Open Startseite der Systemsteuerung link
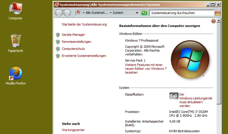 tap(84, 24)
